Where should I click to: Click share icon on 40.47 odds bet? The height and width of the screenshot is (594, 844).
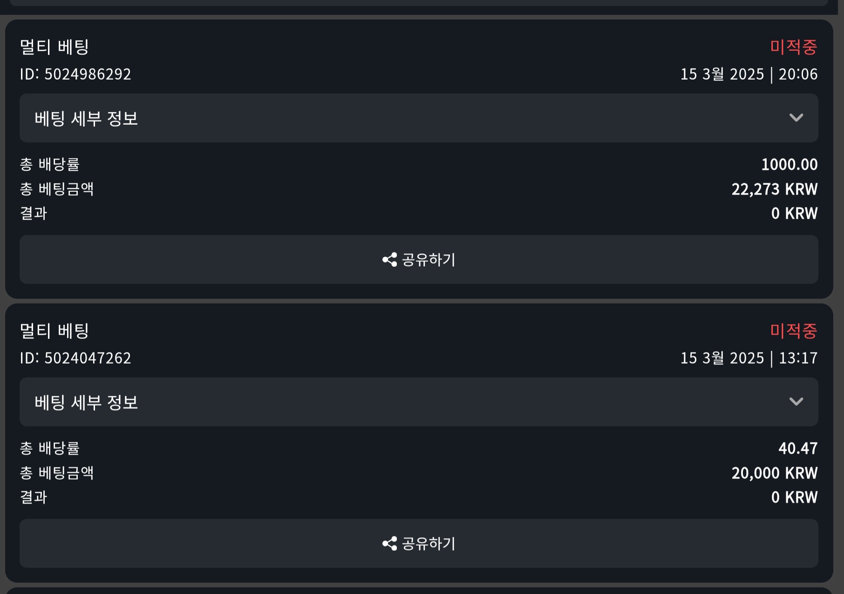pos(390,544)
